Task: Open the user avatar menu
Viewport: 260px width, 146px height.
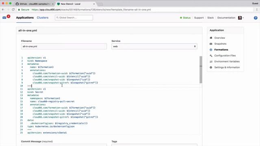Action: [241, 18]
